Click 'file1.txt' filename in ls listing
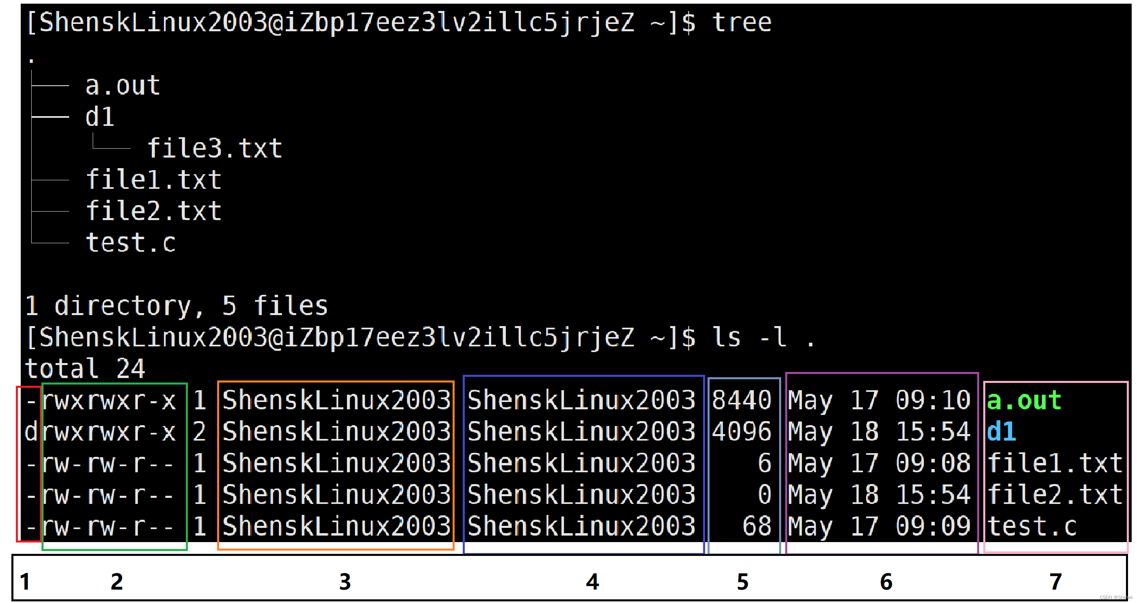 (1055, 463)
